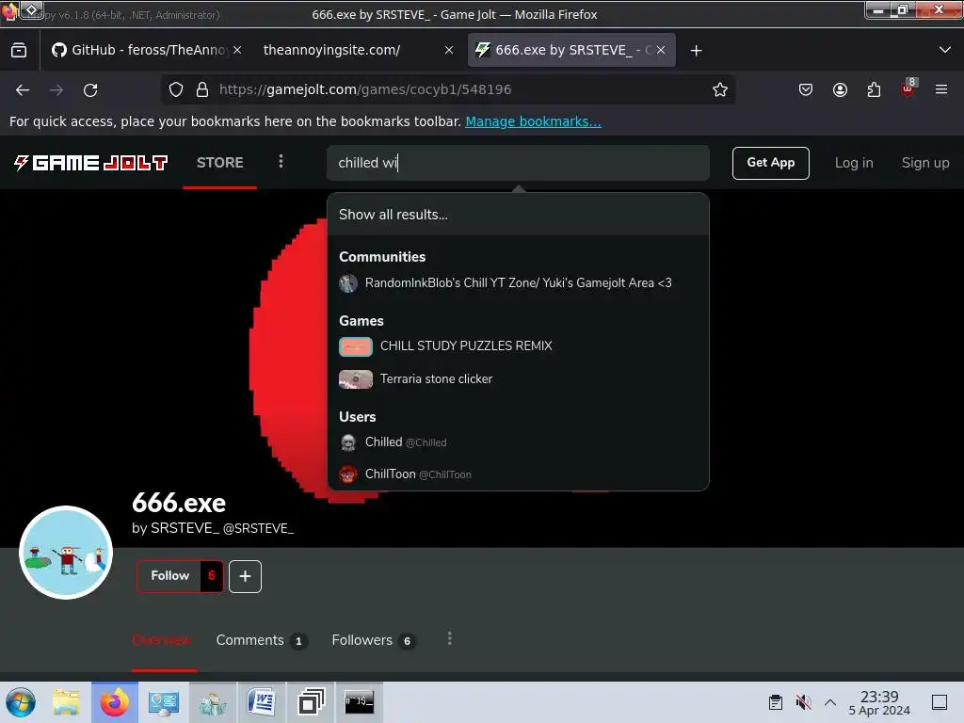Click the muted speaker volume tray icon
964x723 pixels.
(803, 702)
